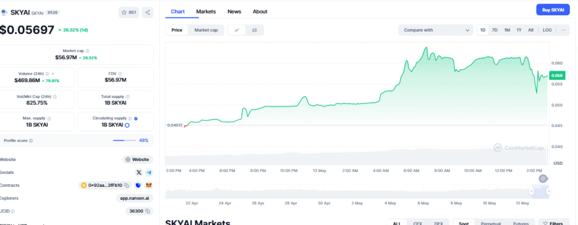Set chart range to 7D

click(494, 30)
